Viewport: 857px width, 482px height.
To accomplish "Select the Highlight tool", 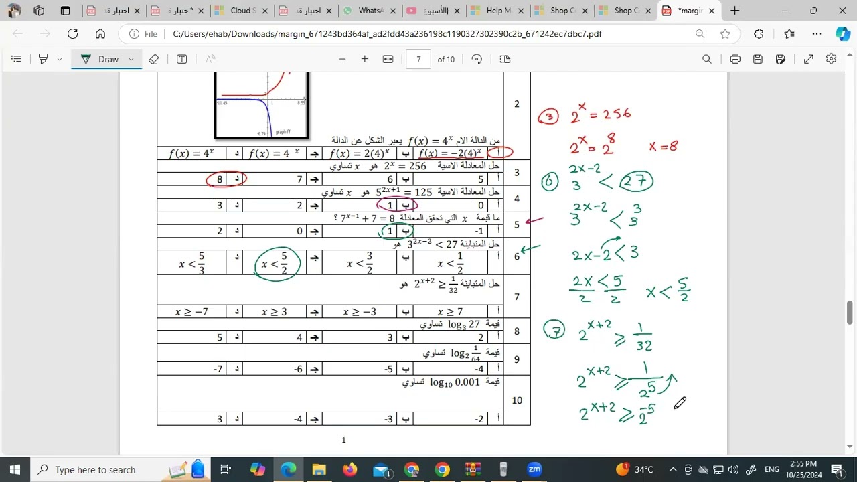I will (x=44, y=59).
